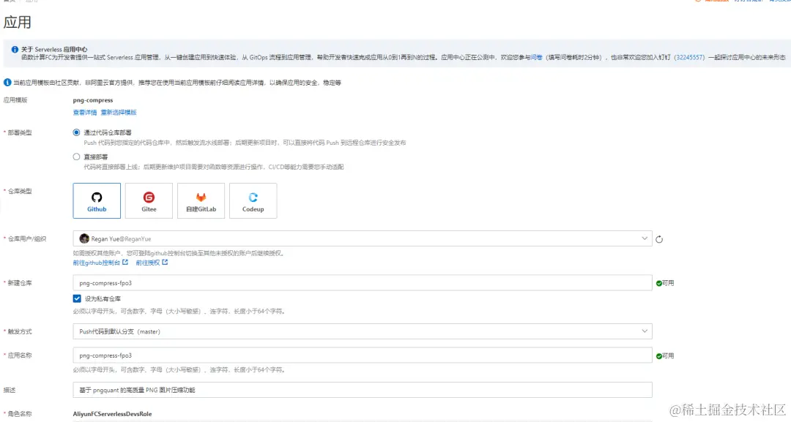Click the chevron arrow of the Push代码 selector
Screen dimensions: 791x422
point(645,331)
